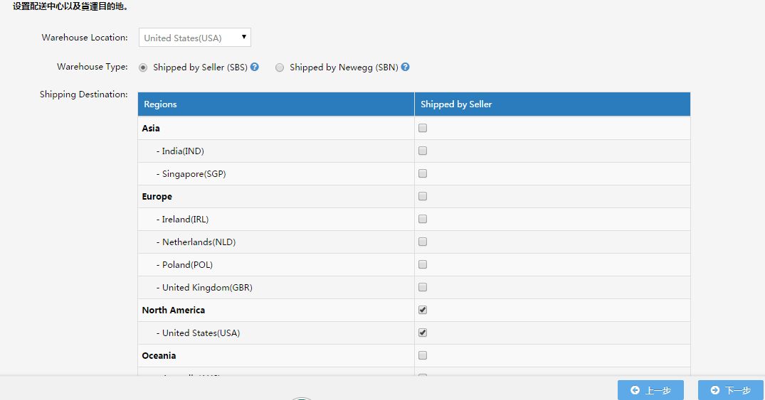Tick the Singapore(SGP) checkbox
The width and height of the screenshot is (765, 400).
423,174
